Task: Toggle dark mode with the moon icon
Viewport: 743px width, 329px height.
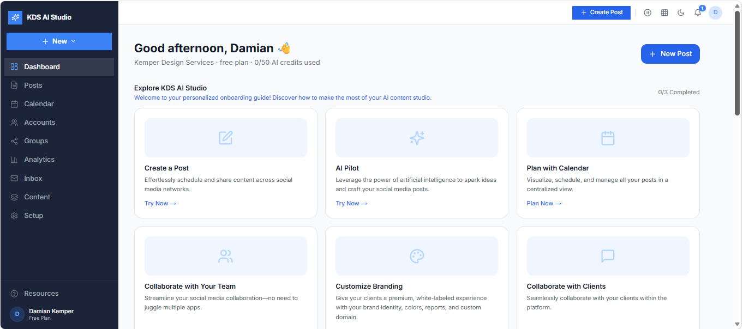Action: pyautogui.click(x=681, y=13)
